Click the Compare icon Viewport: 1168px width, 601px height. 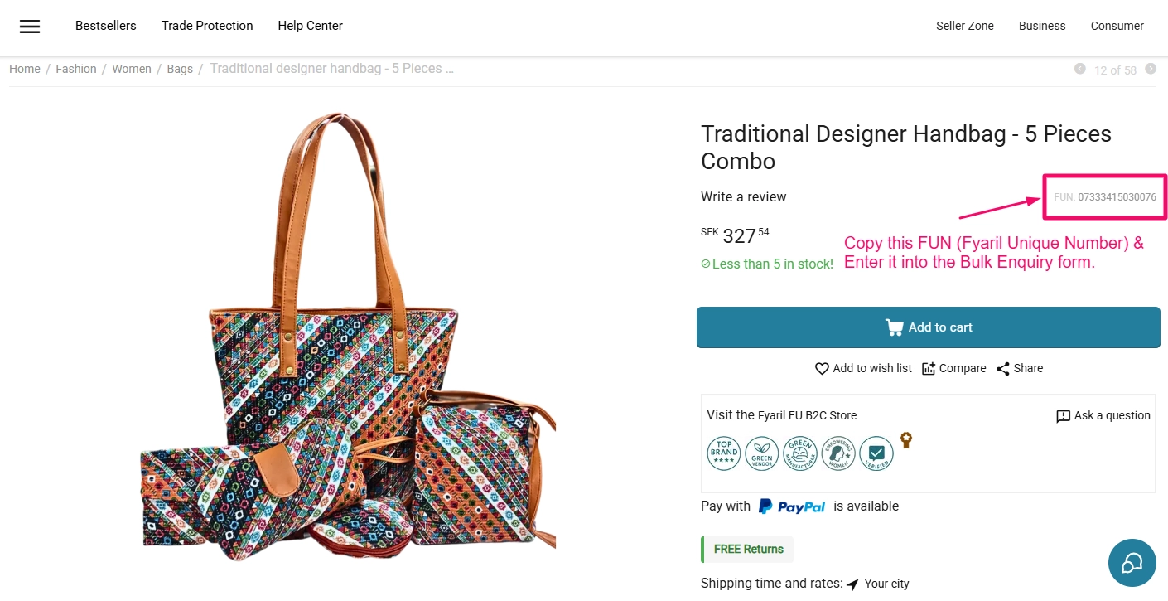pos(929,369)
